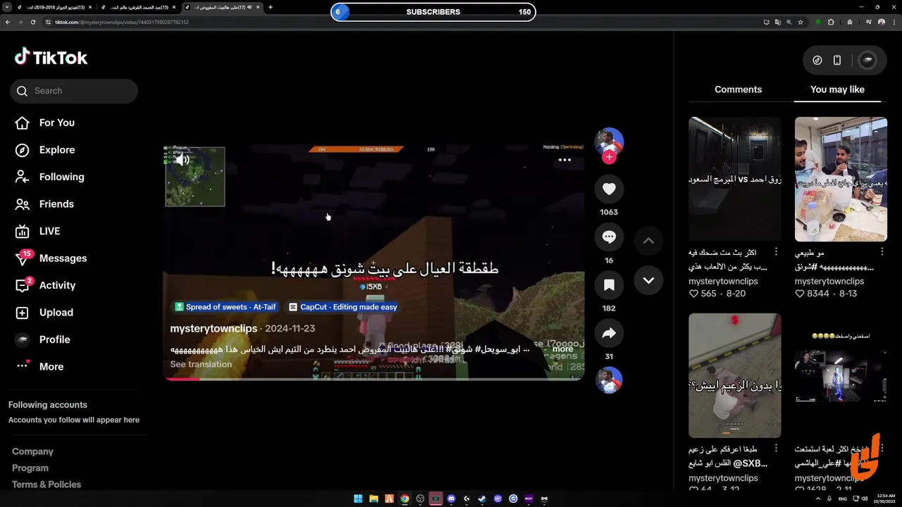Screen dimensions: 902x507
Task: Open the three-dot menu of the Arabic @SXB... video
Action: tap(776, 449)
